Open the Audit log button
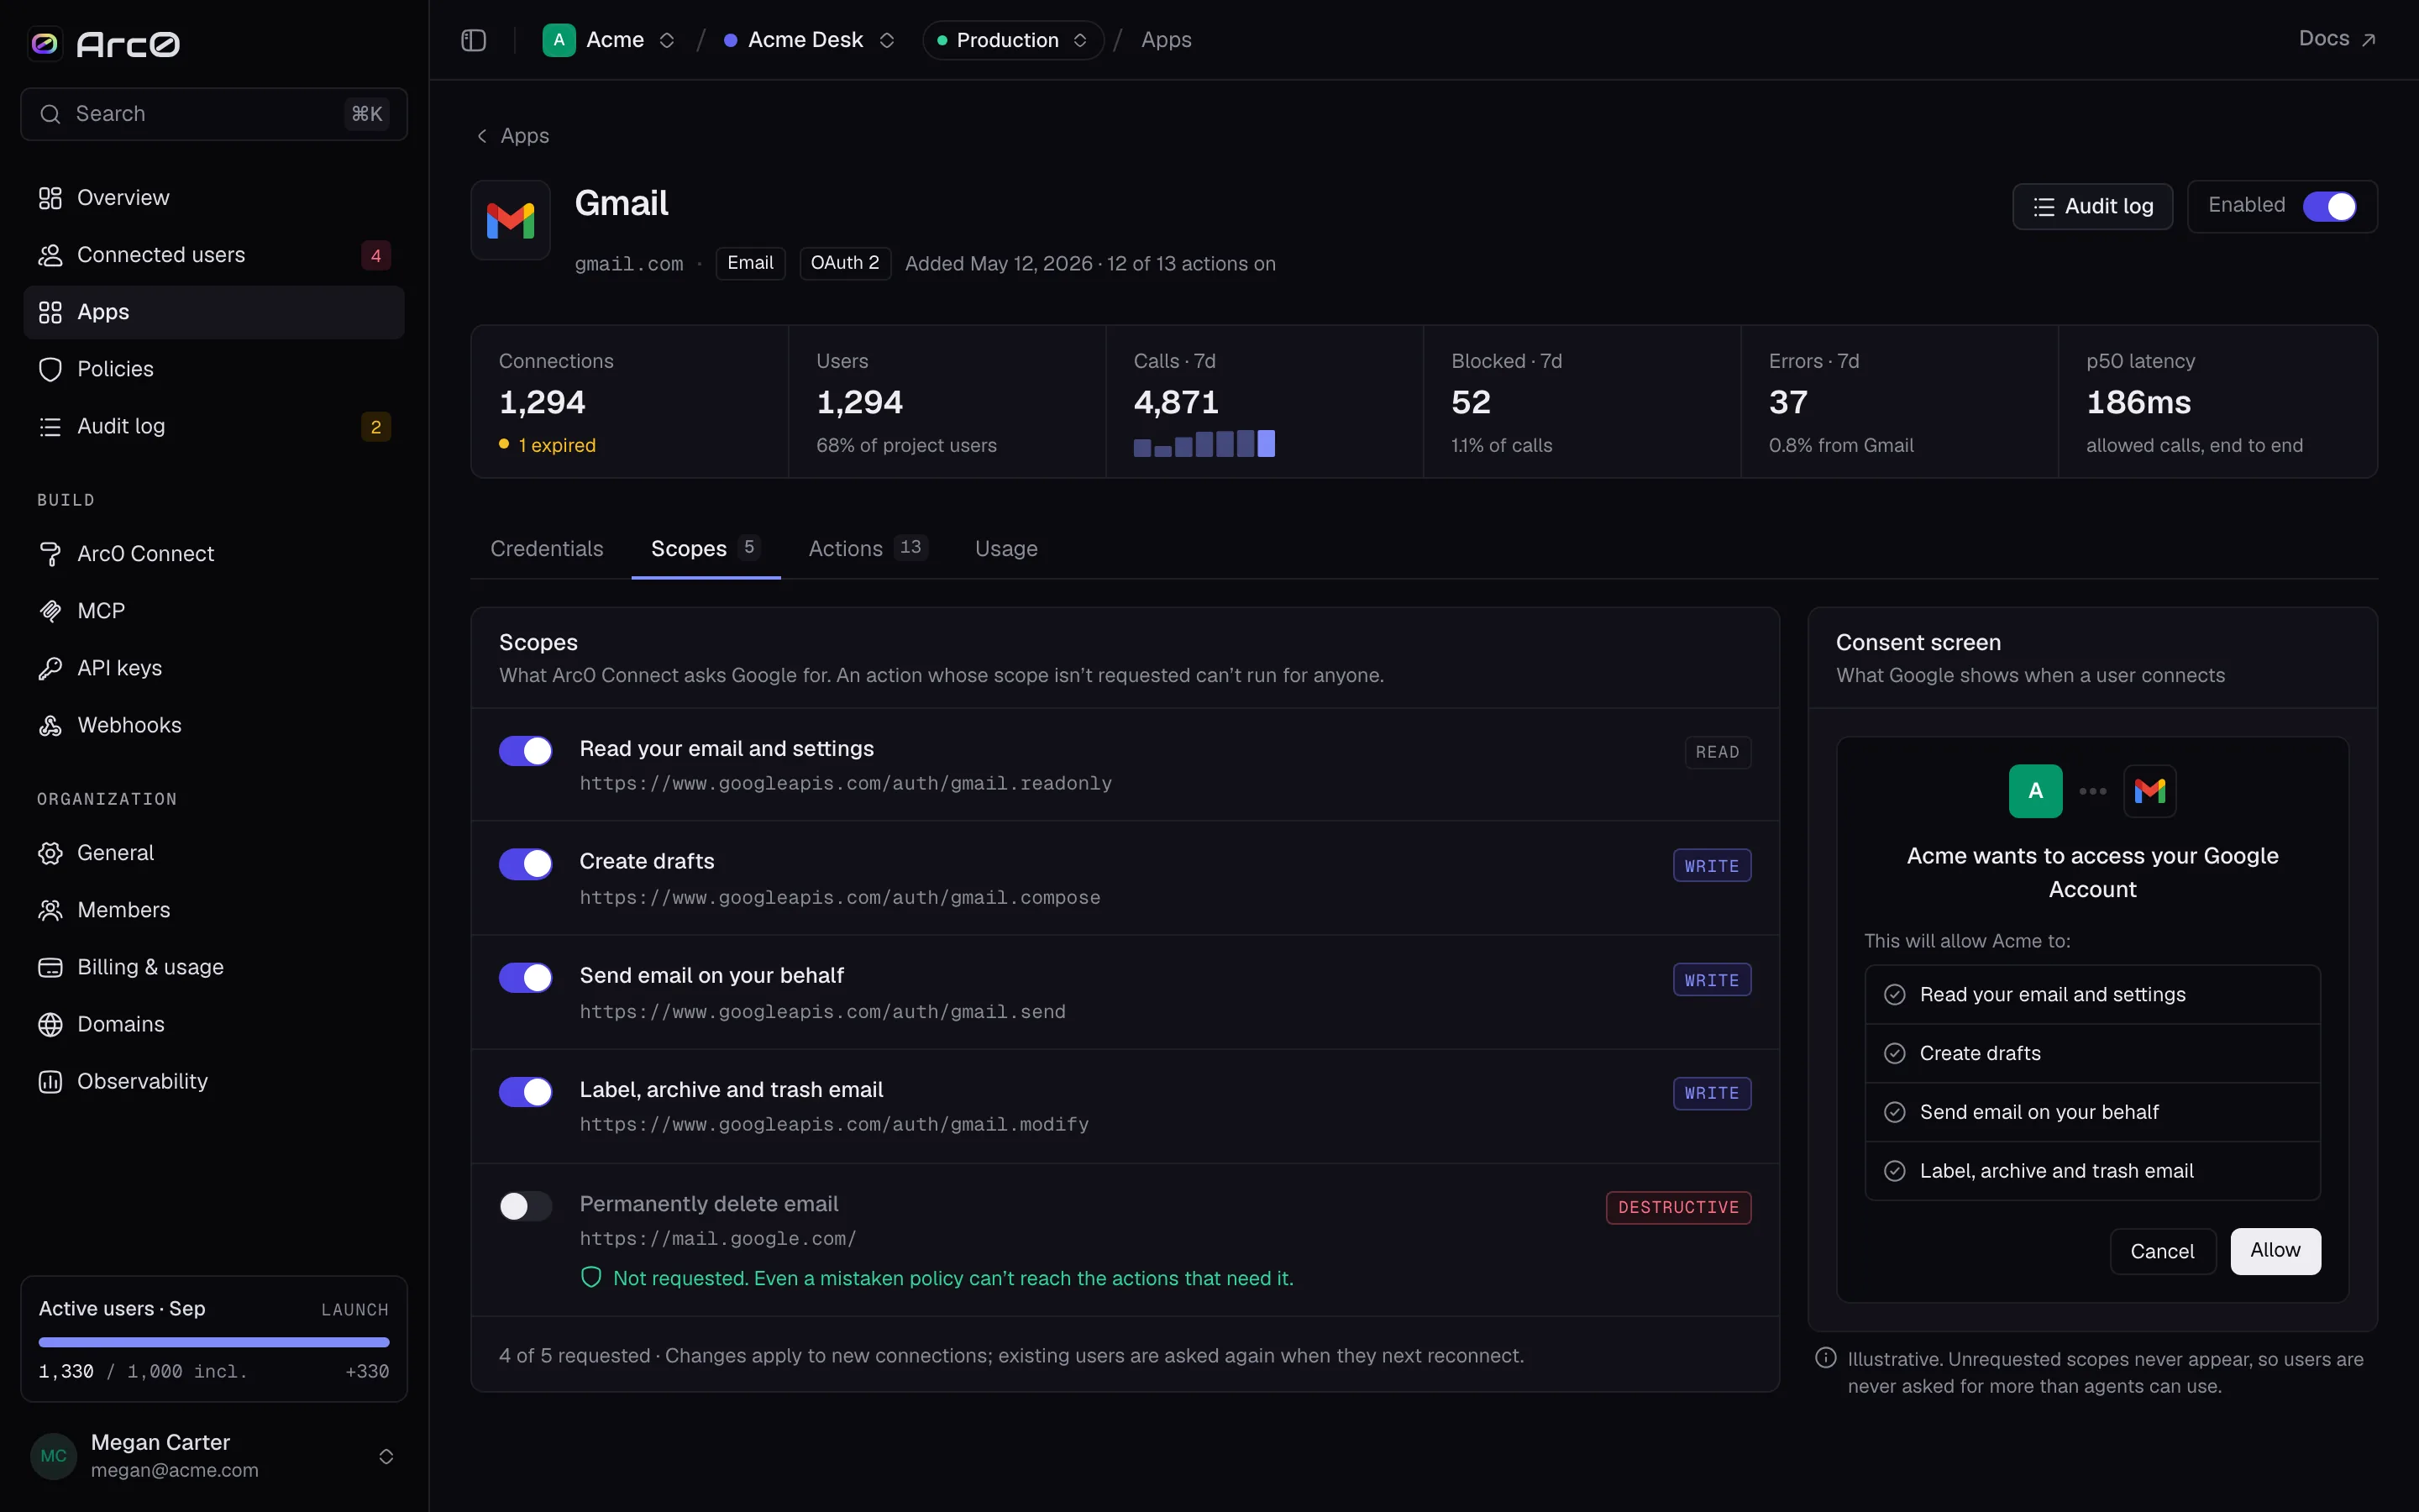Image resolution: width=2419 pixels, height=1512 pixels. click(x=2092, y=206)
